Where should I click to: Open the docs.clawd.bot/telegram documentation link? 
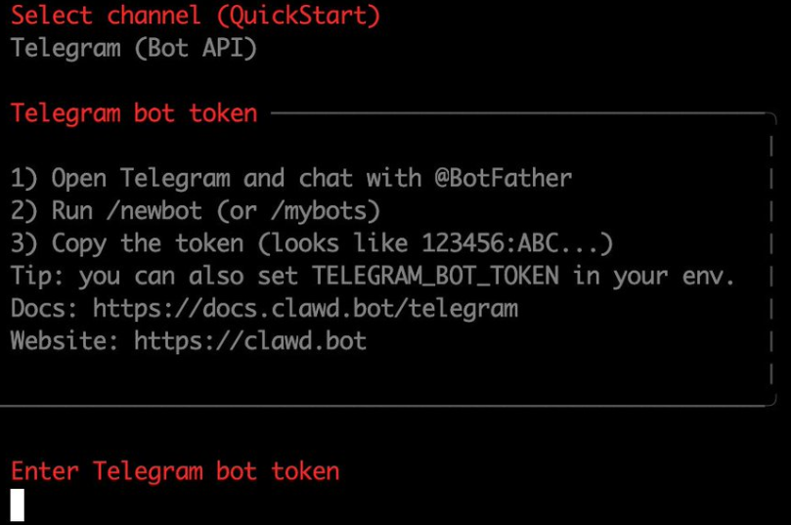click(x=305, y=309)
